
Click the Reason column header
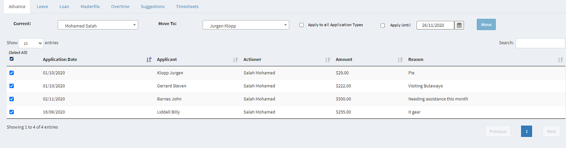tap(416, 59)
